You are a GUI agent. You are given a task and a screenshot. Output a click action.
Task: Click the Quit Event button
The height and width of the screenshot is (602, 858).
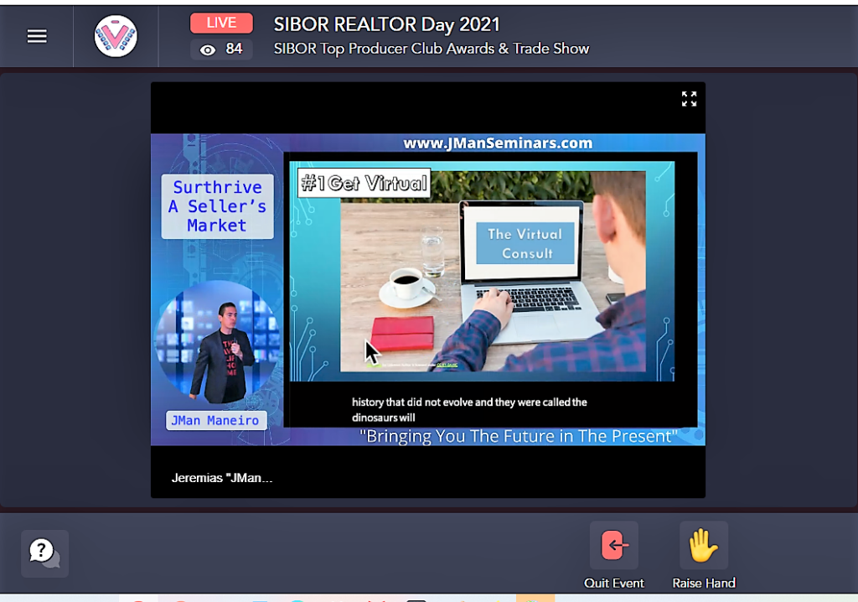[x=614, y=555]
